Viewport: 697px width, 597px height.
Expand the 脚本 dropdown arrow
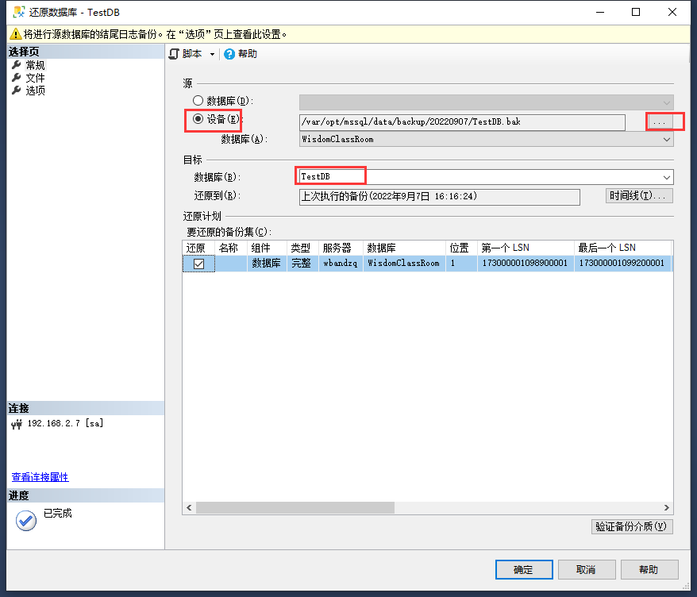[212, 55]
